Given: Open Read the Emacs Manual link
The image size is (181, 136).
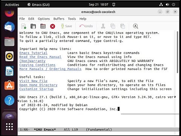Looking at the screenshot, I should click(40, 57).
